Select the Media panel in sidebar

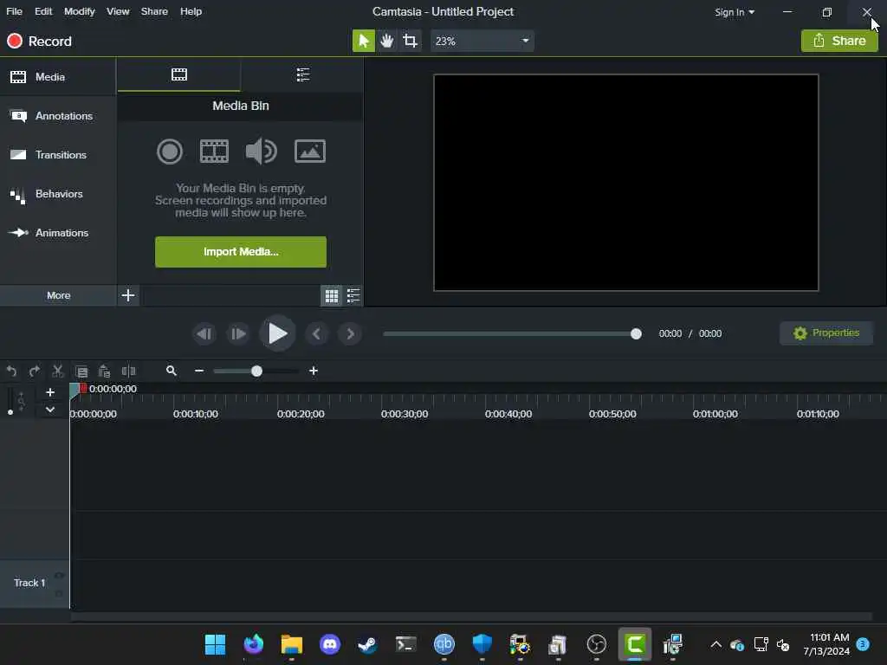[58, 77]
